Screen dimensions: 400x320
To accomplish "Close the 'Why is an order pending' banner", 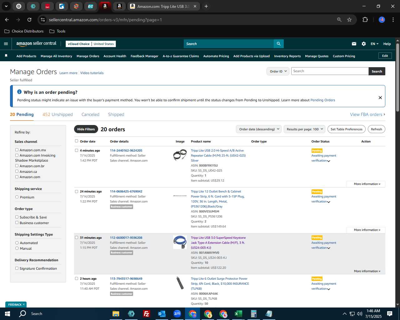I will coord(380,97).
